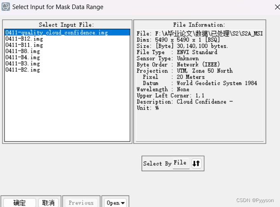Select the 0411-B12.img file
The height and width of the screenshot is (207, 280).
(x=24, y=39)
